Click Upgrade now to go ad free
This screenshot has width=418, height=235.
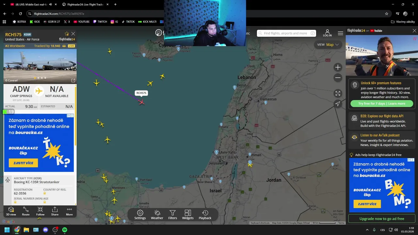click(x=382, y=219)
